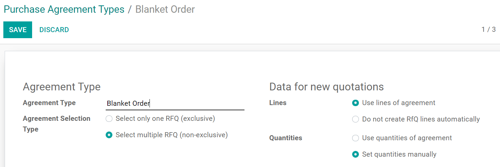This screenshot has height=167, width=500.
Task: Click the total record count in pager
Action: click(x=493, y=29)
